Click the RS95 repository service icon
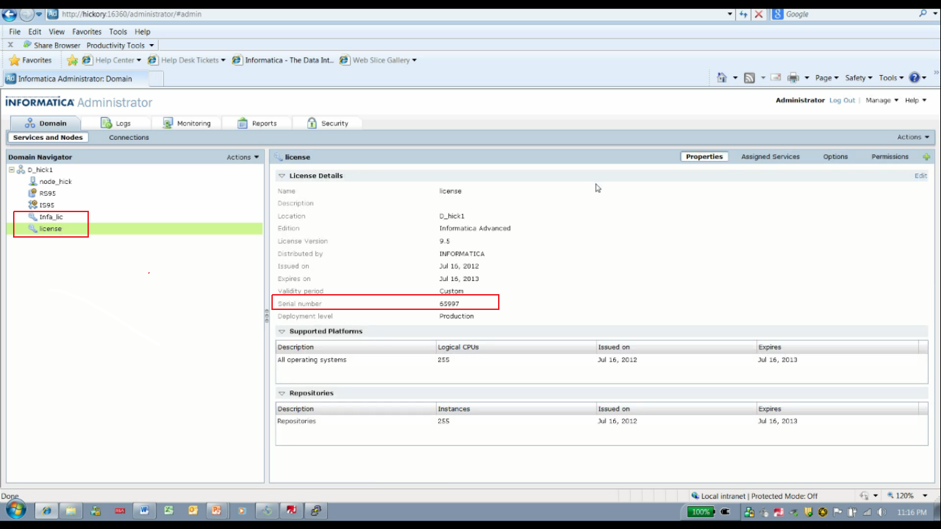Screen dimensions: 941x529 tap(32, 193)
